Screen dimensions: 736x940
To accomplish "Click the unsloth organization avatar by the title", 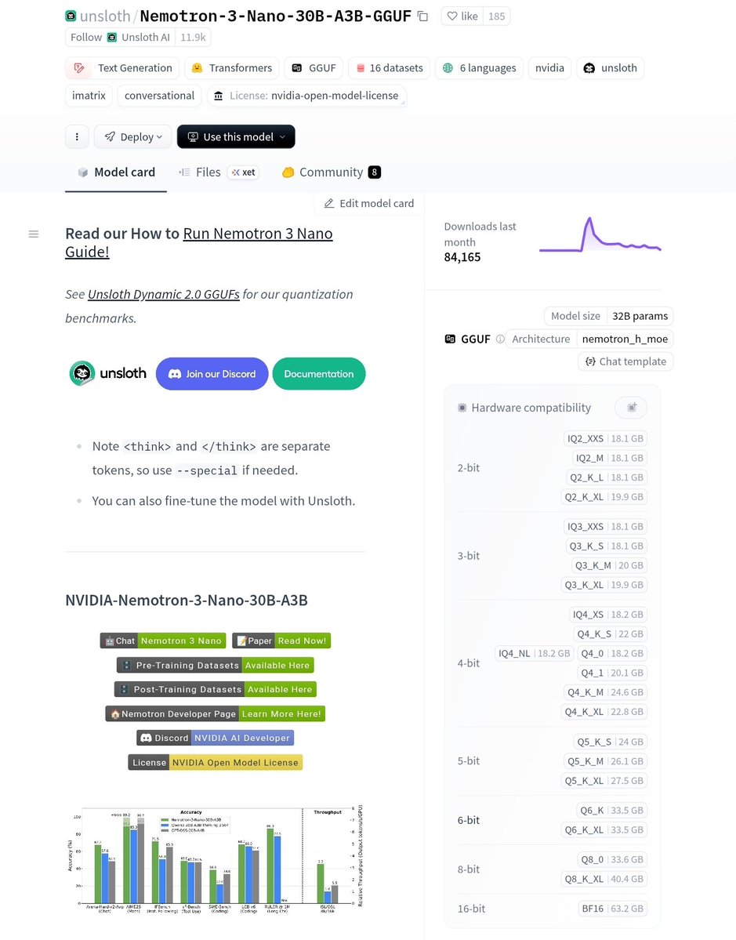I will click(x=71, y=16).
